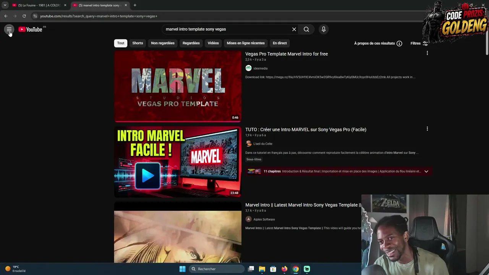Open Aiplex Software channel avatar
The height and width of the screenshot is (275, 489).
[249, 219]
